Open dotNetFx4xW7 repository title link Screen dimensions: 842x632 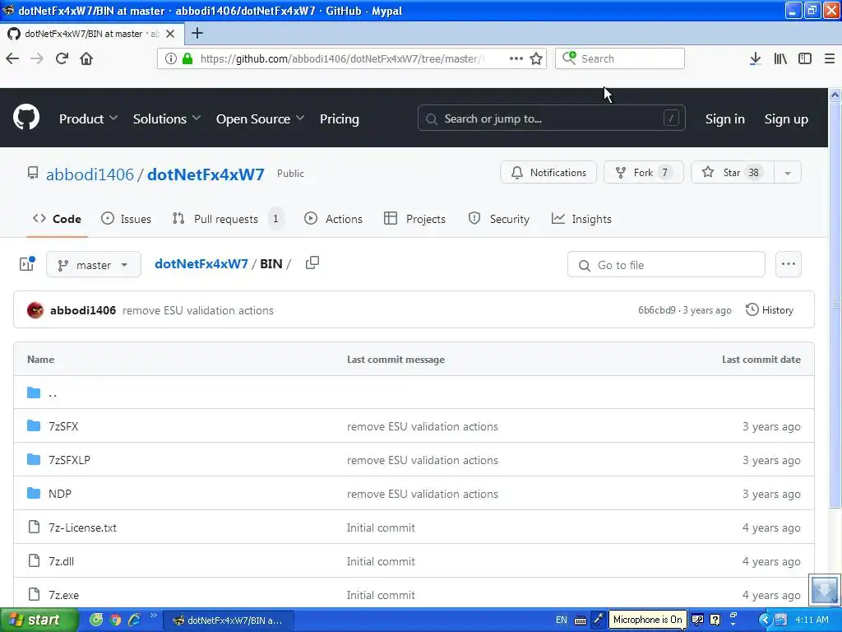coord(206,174)
